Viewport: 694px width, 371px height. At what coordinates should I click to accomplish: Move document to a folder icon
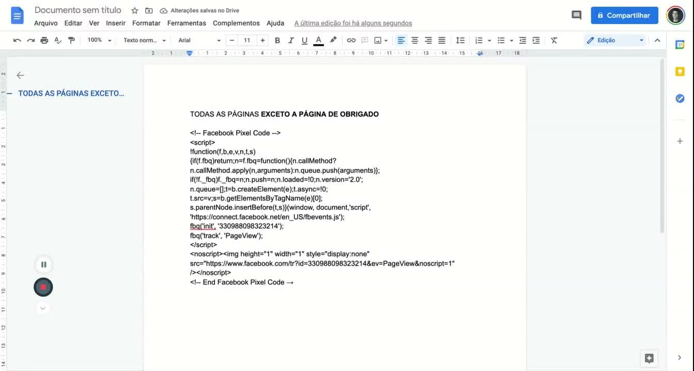pos(149,10)
